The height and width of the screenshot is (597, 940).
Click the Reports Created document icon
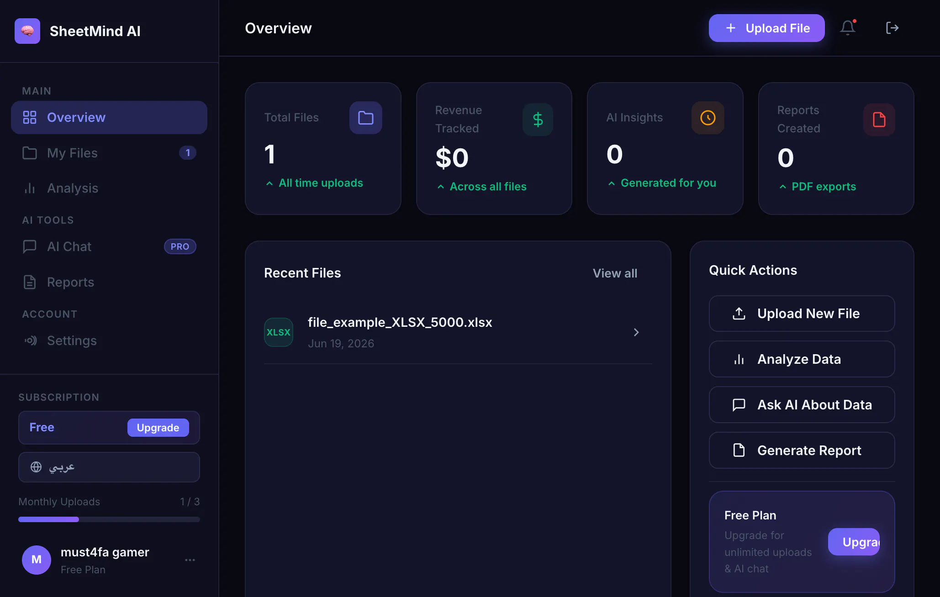879,120
